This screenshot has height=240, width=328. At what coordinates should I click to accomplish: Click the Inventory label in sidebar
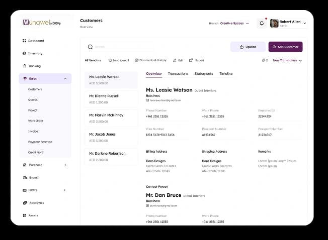35,53
